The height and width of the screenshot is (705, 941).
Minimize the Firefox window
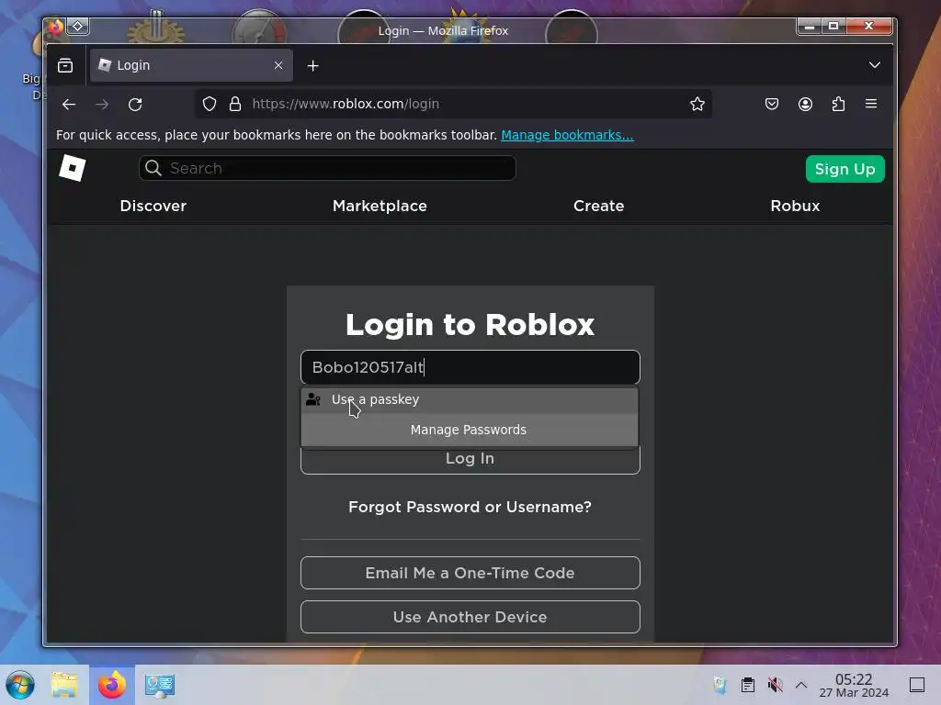click(809, 27)
